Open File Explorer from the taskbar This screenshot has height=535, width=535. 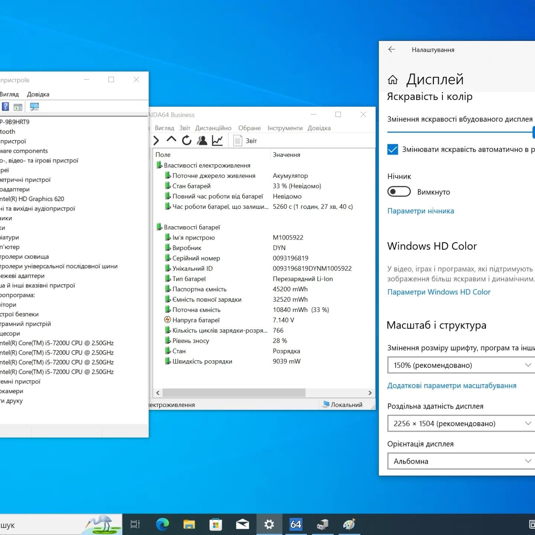click(189, 524)
